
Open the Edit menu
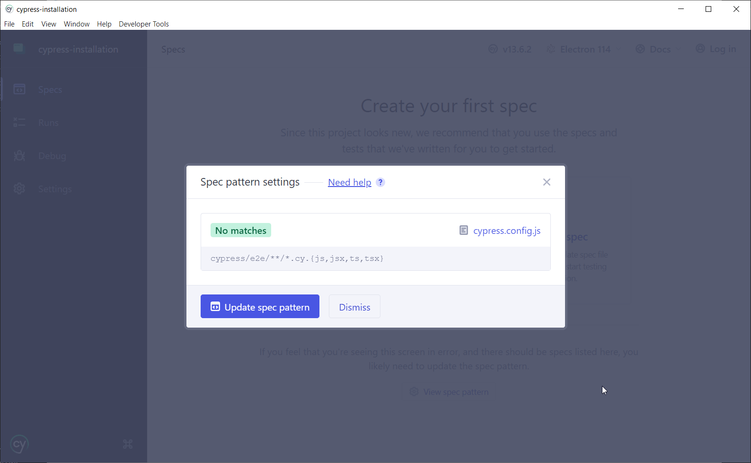27,24
